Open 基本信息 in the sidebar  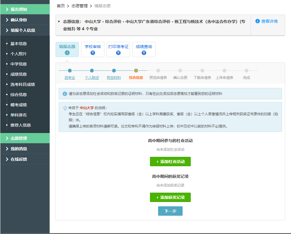[19, 44]
